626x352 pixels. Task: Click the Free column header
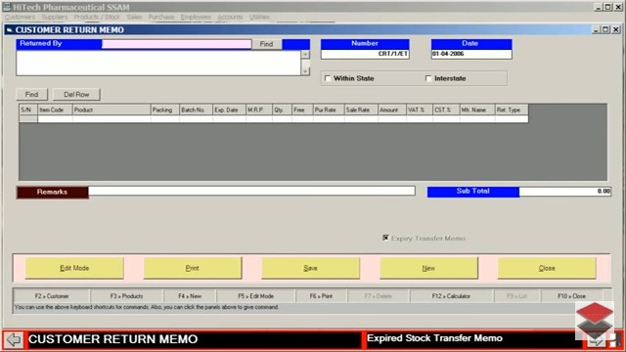pos(302,110)
